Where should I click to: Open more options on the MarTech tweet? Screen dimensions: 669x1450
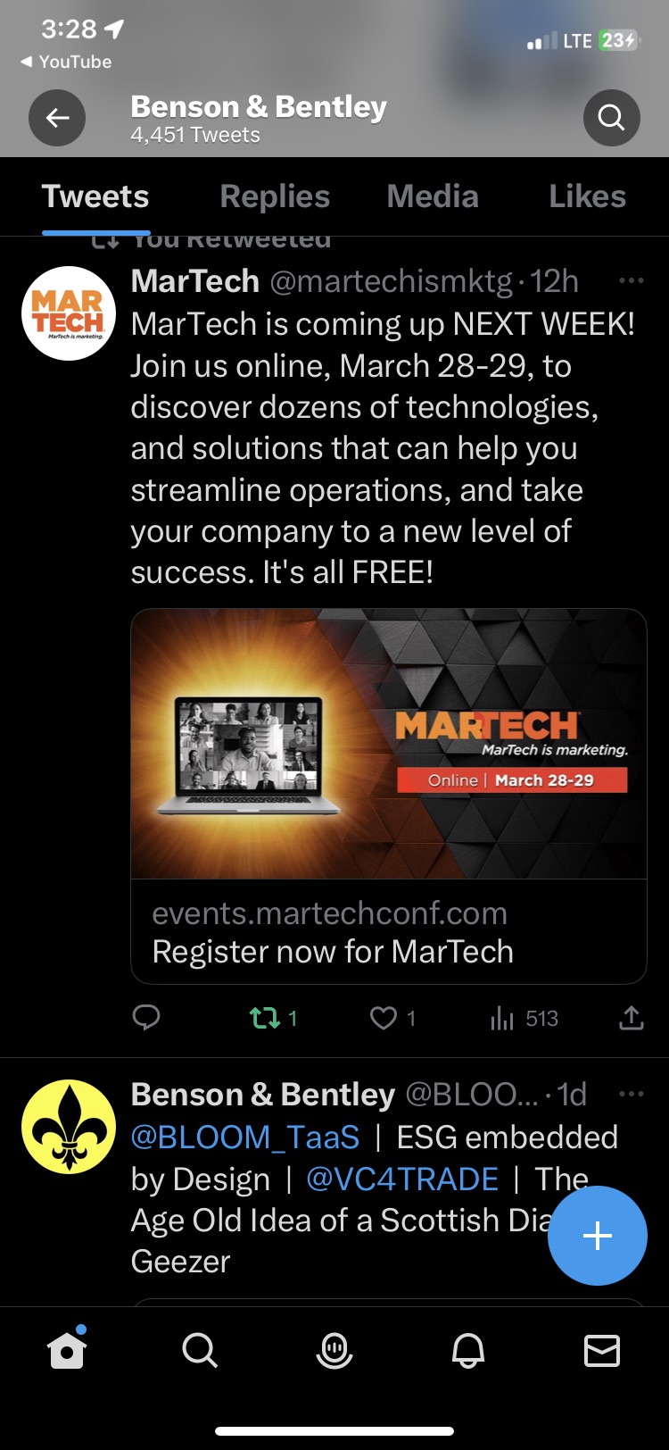pyautogui.click(x=631, y=280)
